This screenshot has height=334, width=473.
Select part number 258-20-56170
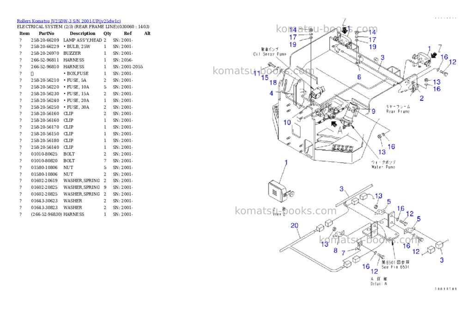coord(45,127)
